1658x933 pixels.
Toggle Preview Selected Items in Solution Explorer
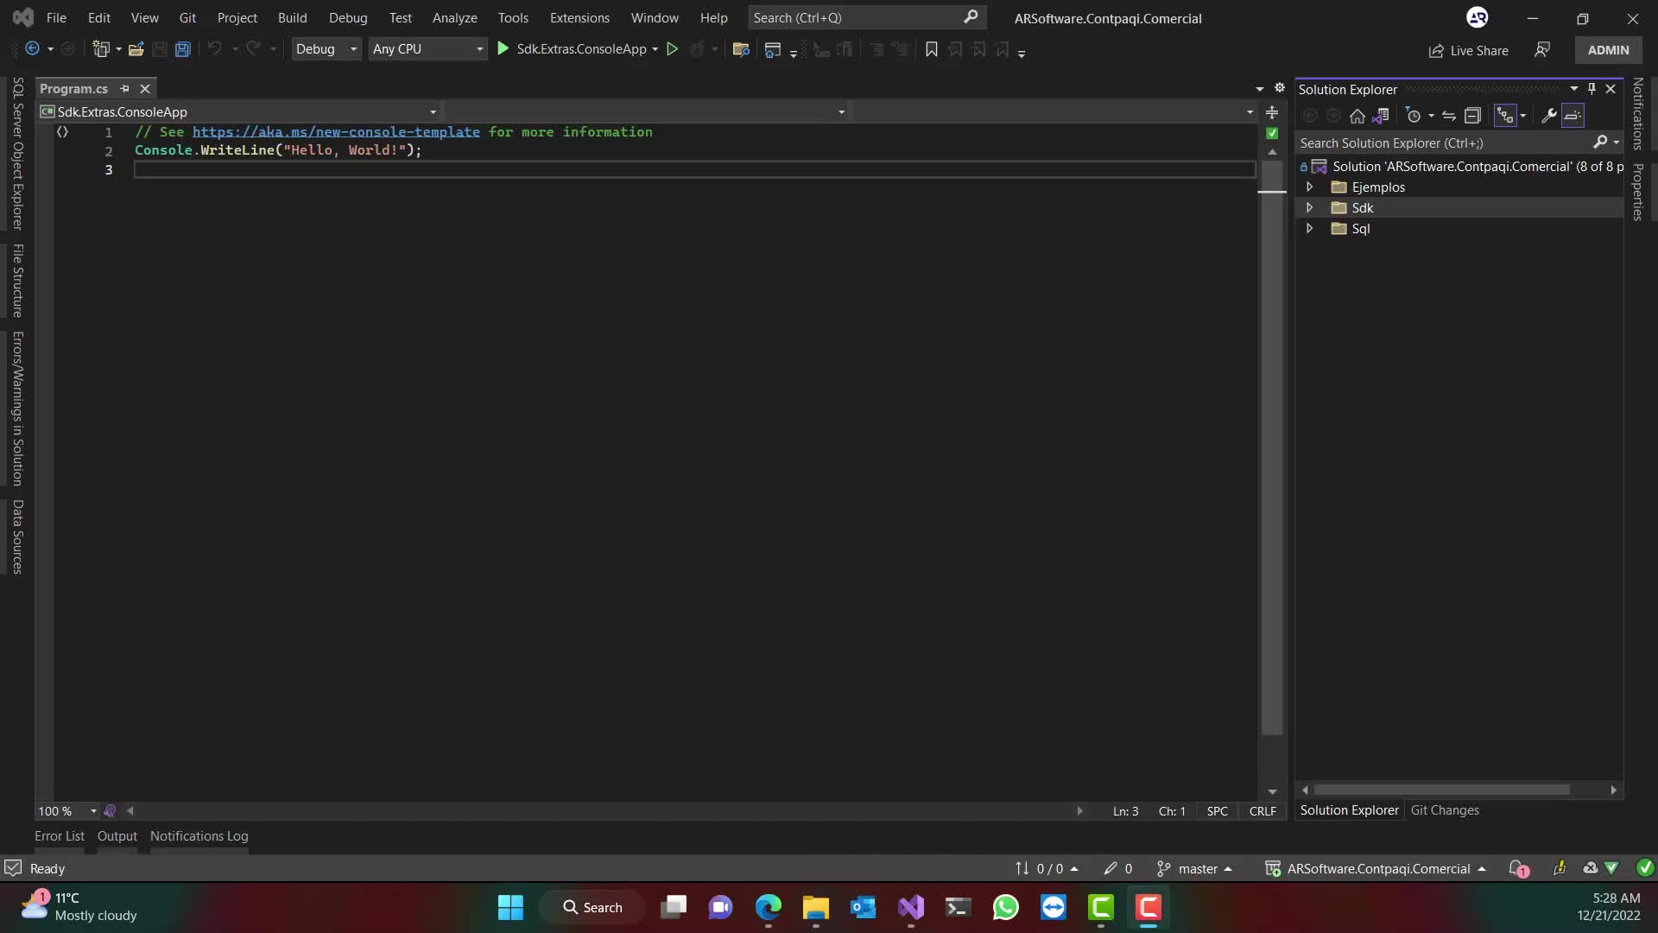tap(1573, 116)
